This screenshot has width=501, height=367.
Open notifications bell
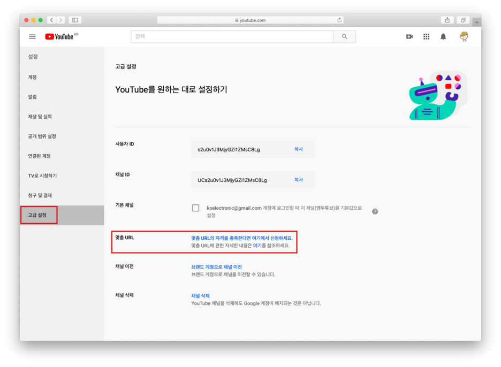click(x=443, y=37)
